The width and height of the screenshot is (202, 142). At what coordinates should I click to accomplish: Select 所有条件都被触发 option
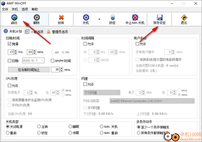tap(139, 133)
